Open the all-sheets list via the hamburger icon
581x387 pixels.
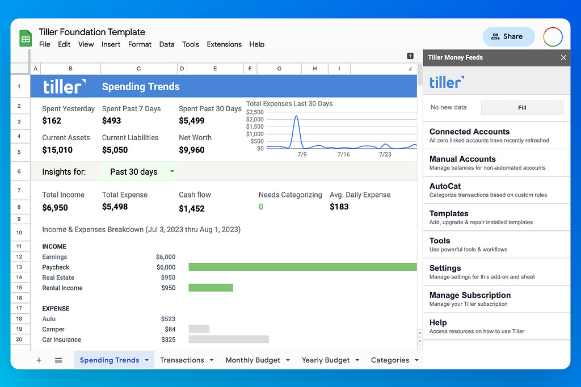click(x=58, y=360)
